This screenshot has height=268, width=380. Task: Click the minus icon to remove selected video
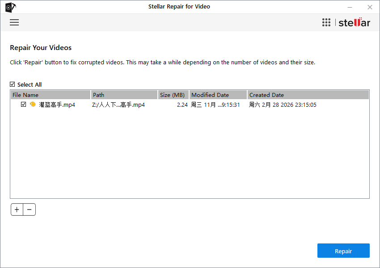coord(30,209)
